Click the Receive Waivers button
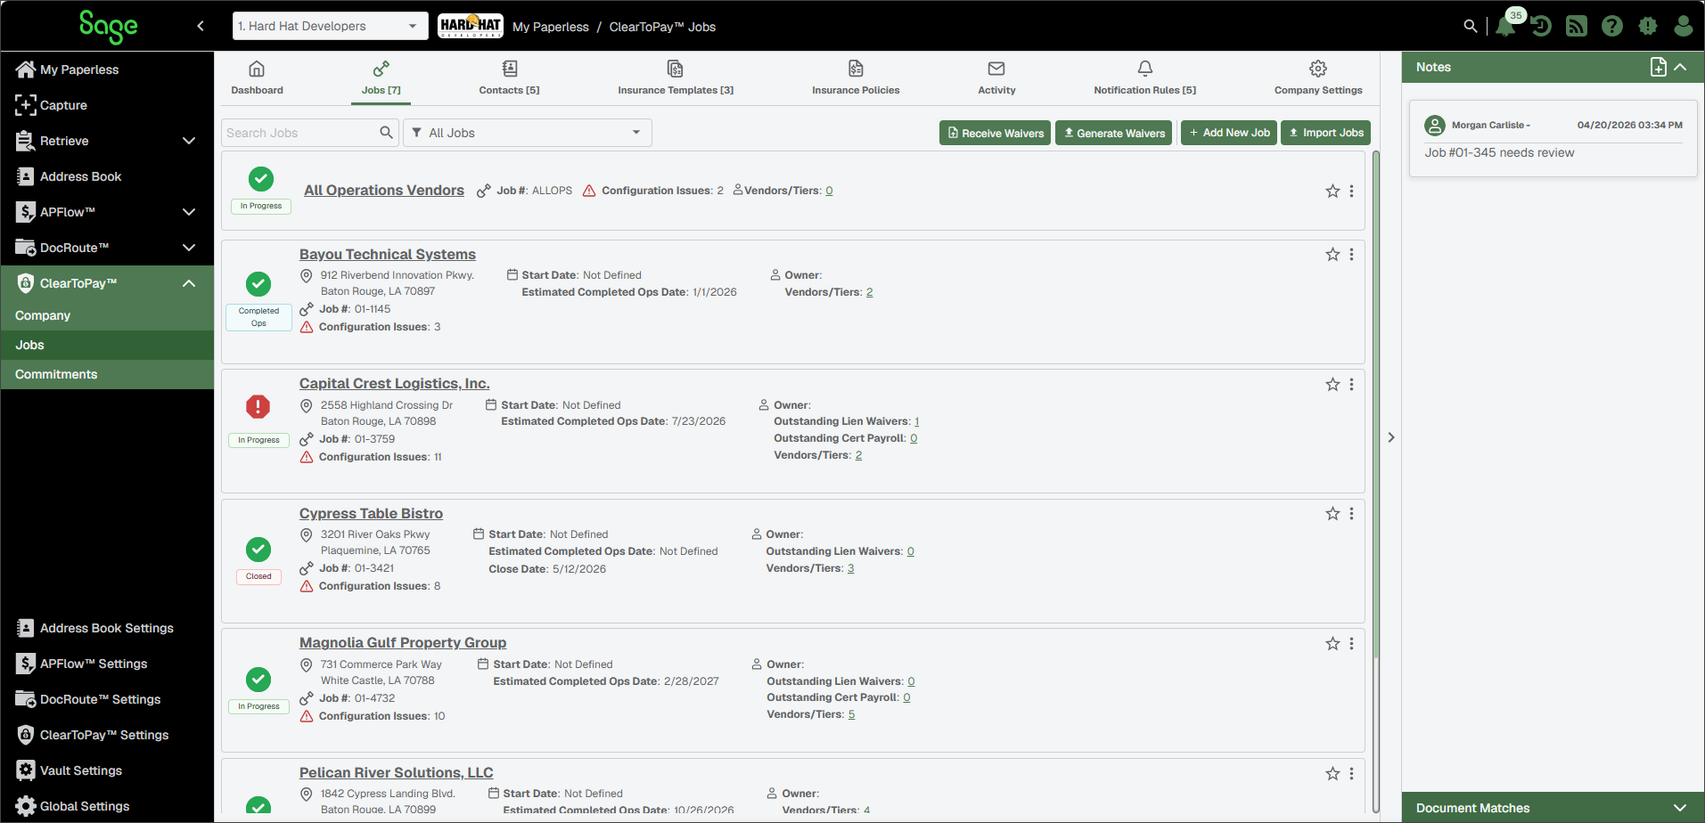 995,133
